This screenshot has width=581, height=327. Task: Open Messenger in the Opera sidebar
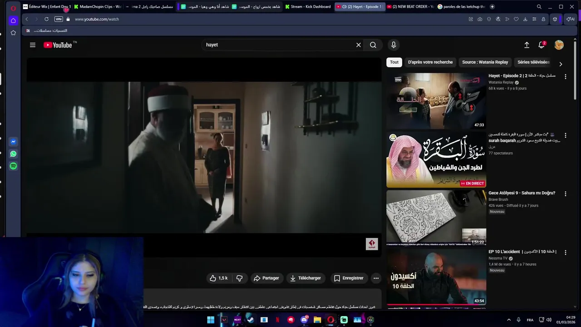coord(13,142)
